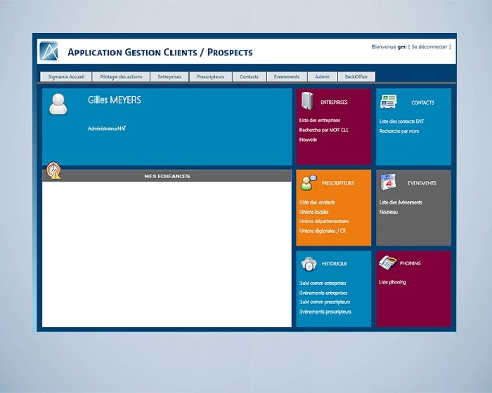Click the alarm icon next to Mes Echeances
Screen dimensions: 492x393
click(x=53, y=171)
